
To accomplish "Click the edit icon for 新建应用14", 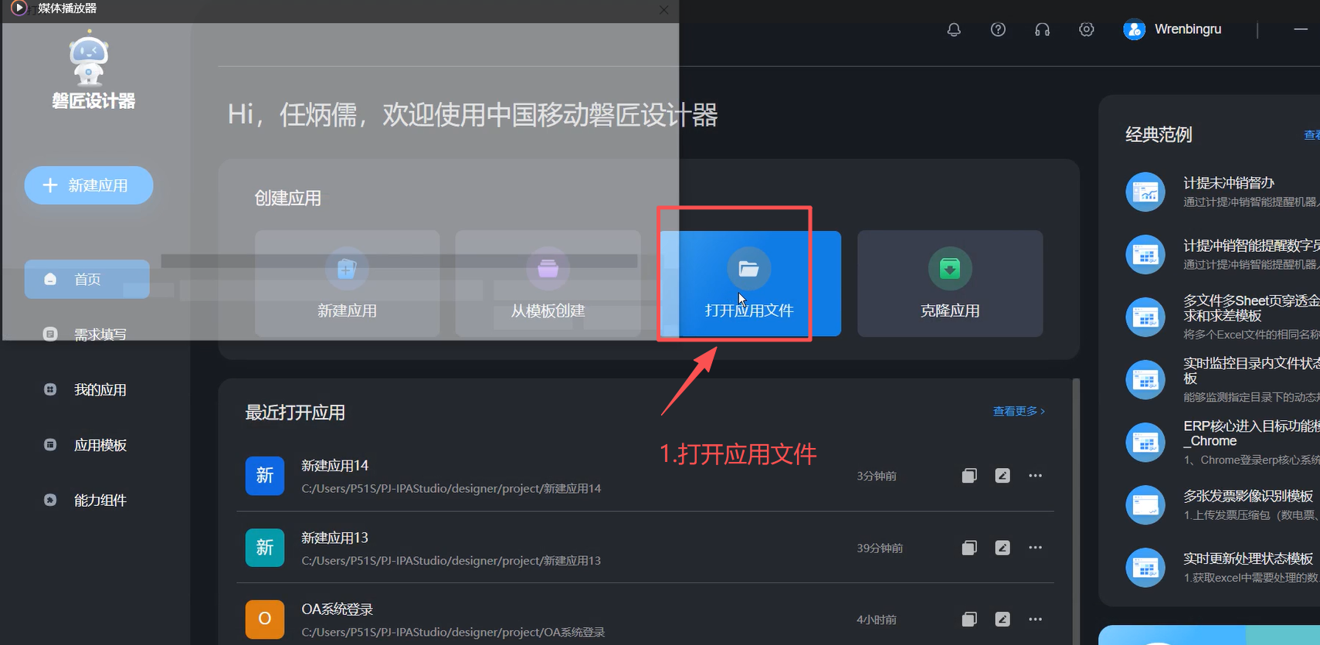I will (x=1003, y=476).
